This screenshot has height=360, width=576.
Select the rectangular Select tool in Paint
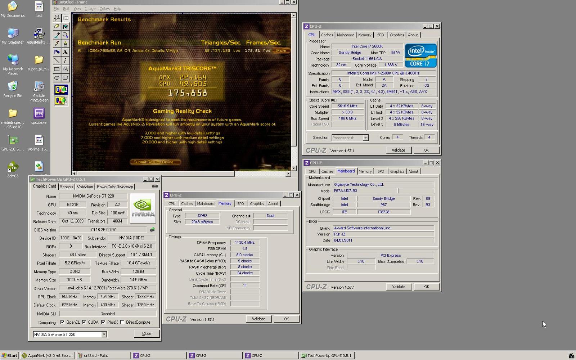66,18
